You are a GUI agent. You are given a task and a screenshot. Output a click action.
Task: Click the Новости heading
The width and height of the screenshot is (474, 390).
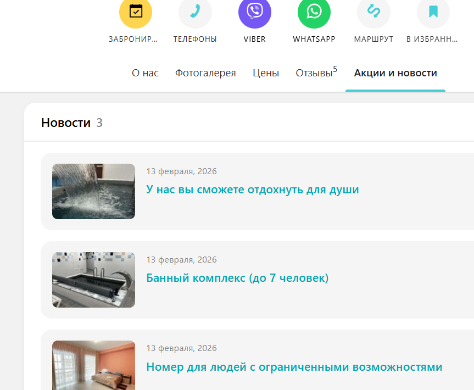[x=66, y=122]
